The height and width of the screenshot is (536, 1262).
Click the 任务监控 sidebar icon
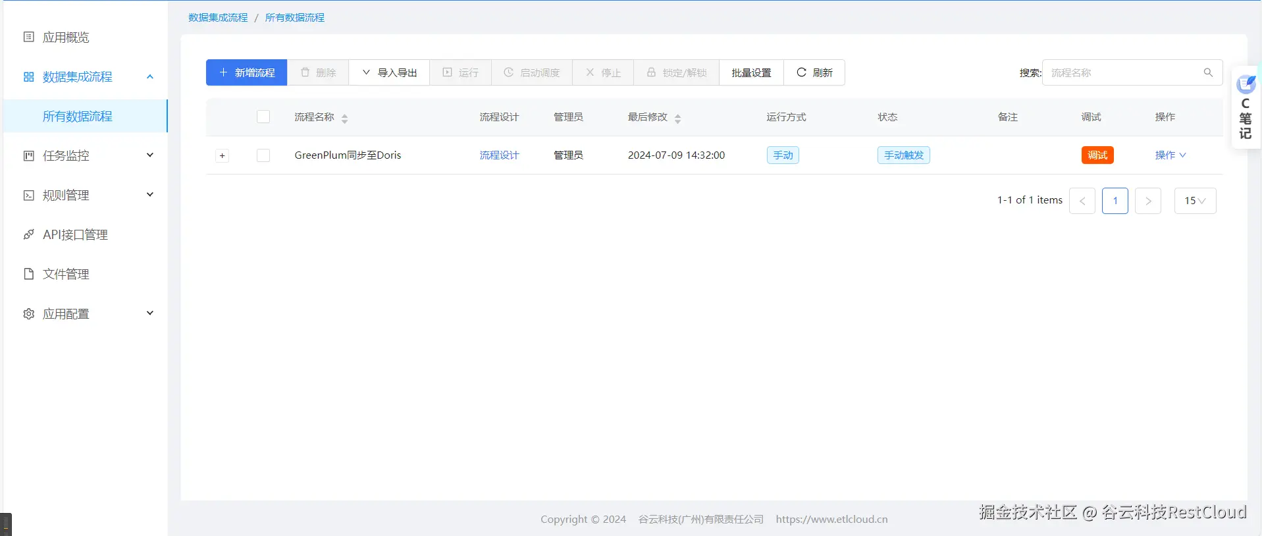(x=28, y=156)
